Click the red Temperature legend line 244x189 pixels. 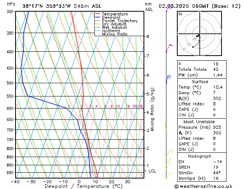pyautogui.click(x=98, y=14)
